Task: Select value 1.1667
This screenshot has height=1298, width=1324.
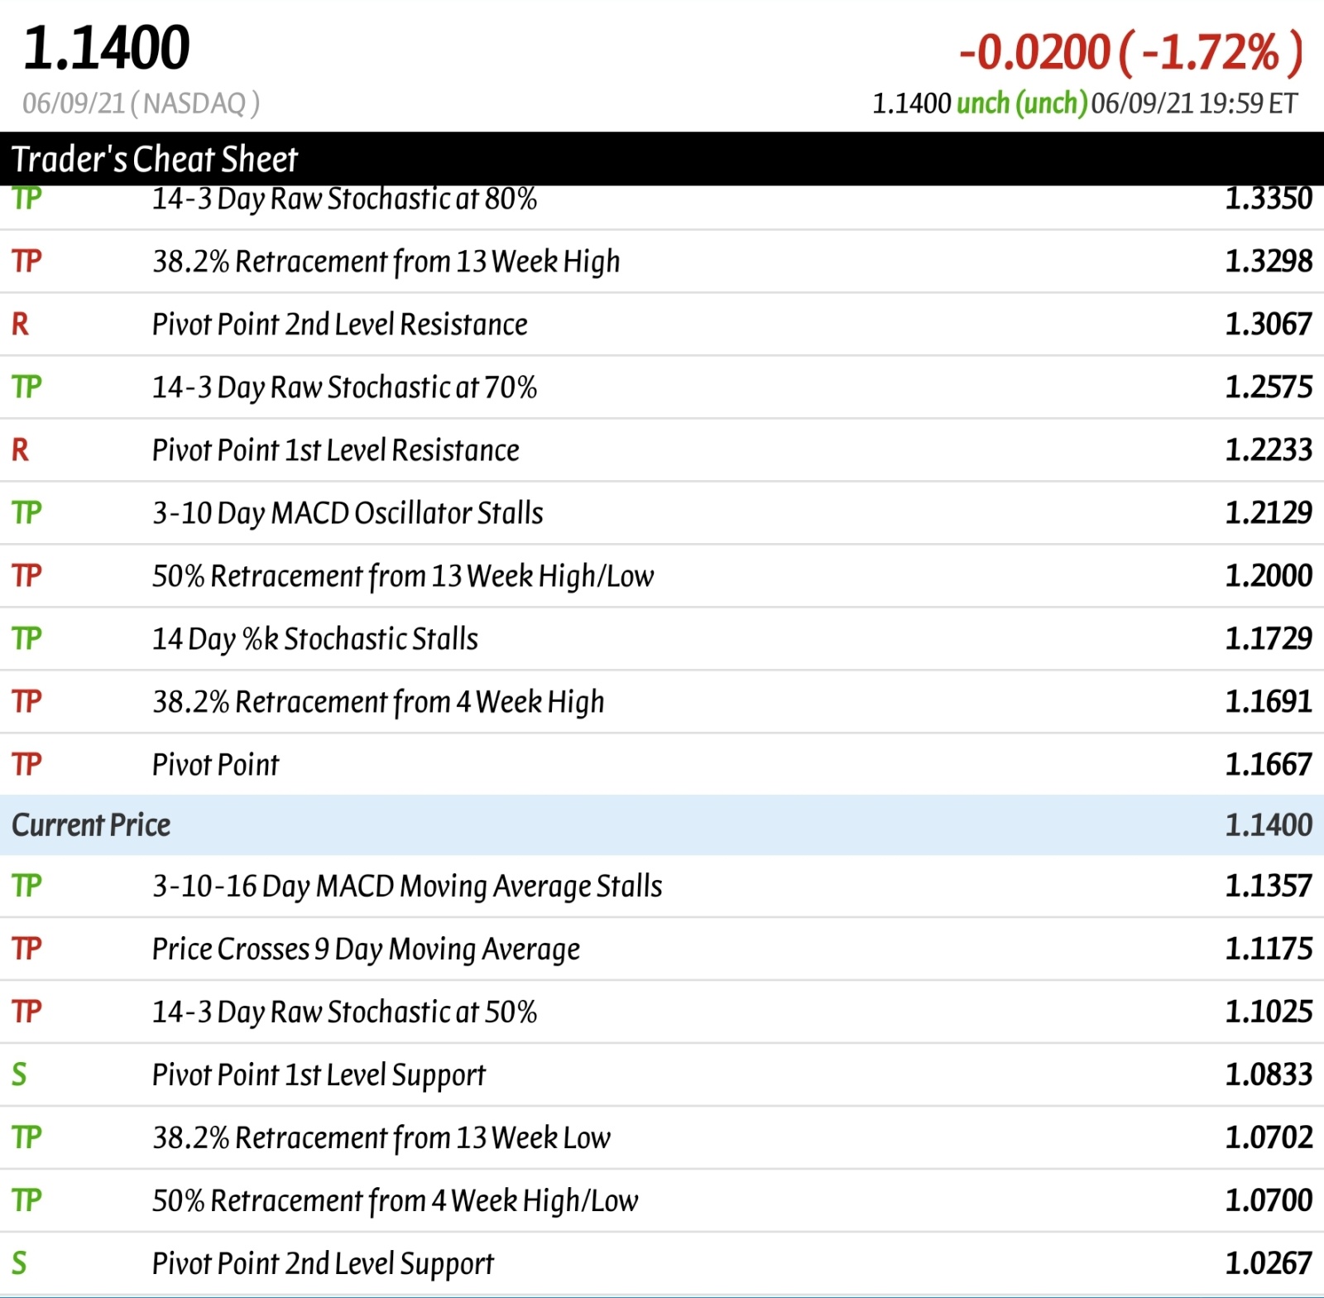Action: [x=1268, y=765]
